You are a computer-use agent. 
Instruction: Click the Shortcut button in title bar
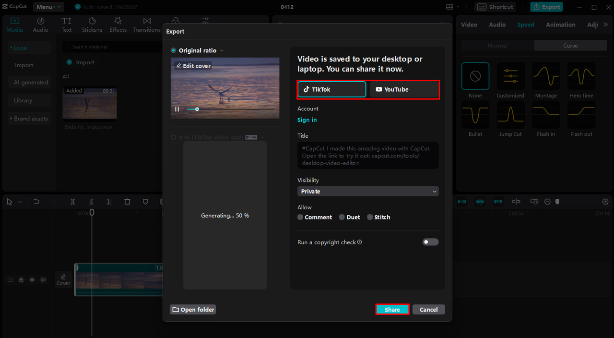(x=496, y=7)
